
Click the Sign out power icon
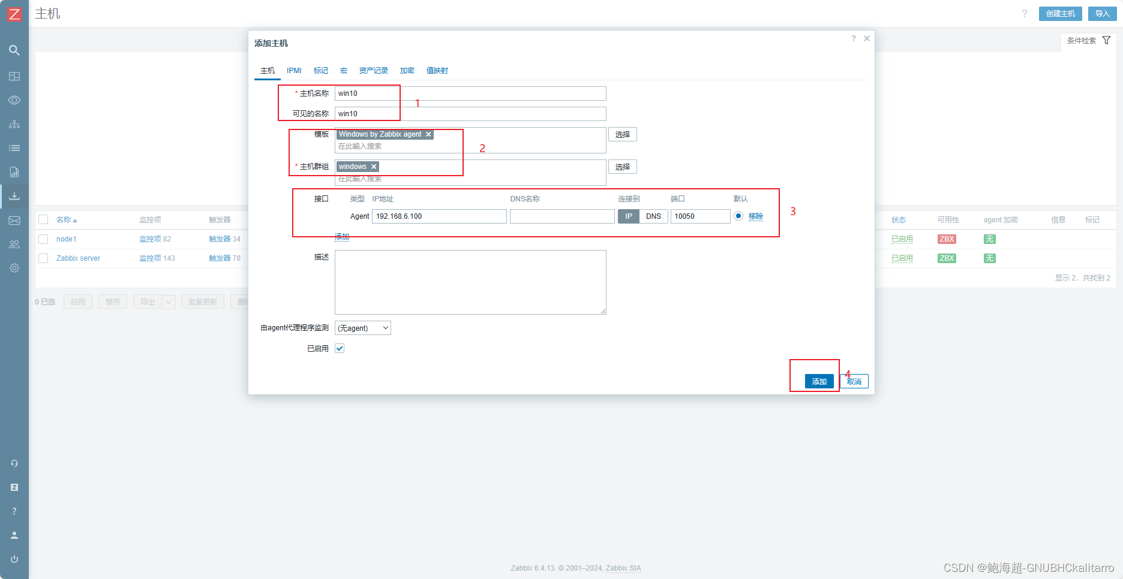pos(14,559)
